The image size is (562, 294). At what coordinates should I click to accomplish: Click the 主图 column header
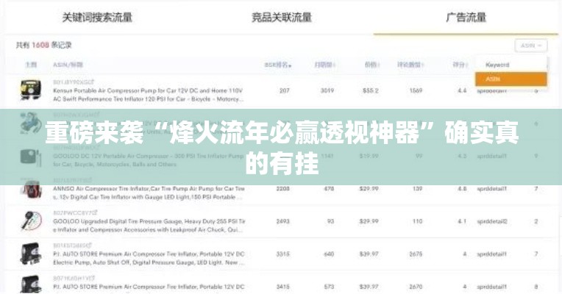pyautogui.click(x=31, y=65)
